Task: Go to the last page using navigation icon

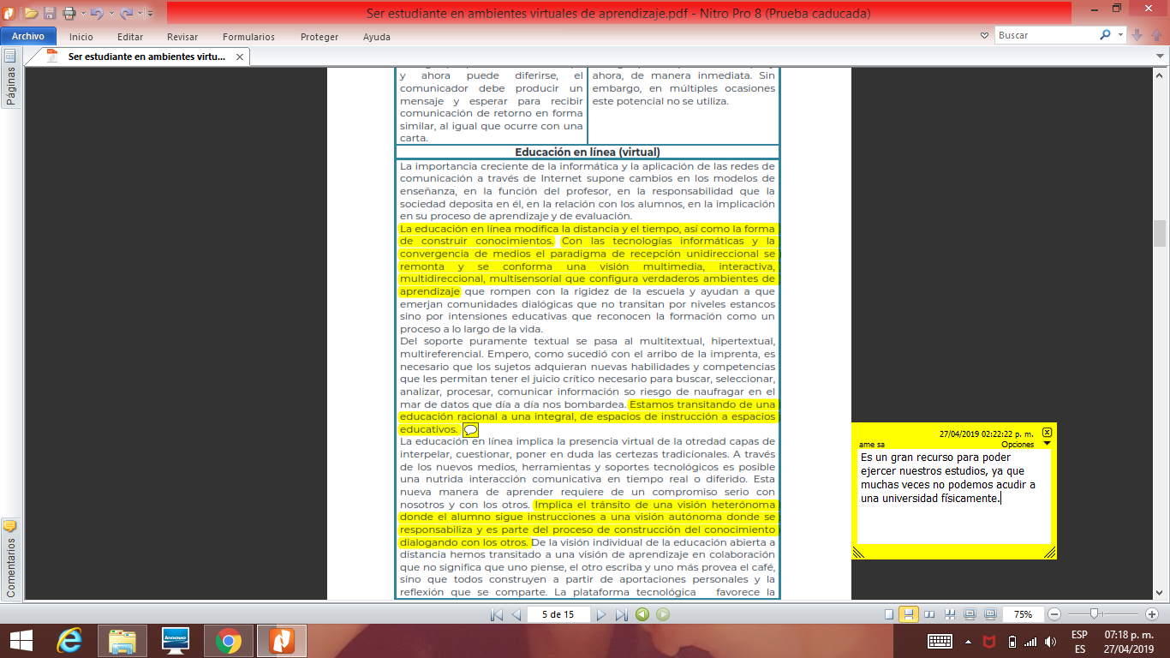Action: pyautogui.click(x=622, y=614)
